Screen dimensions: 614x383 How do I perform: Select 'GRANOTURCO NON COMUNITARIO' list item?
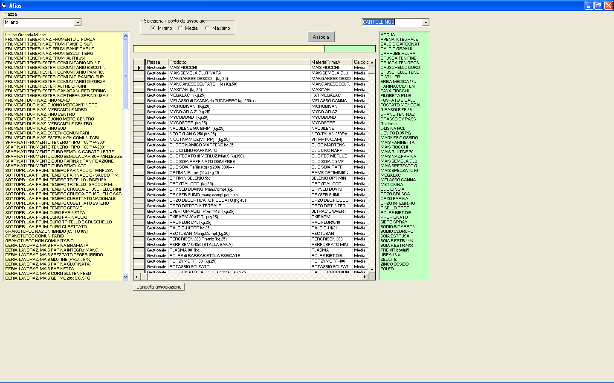point(39,241)
